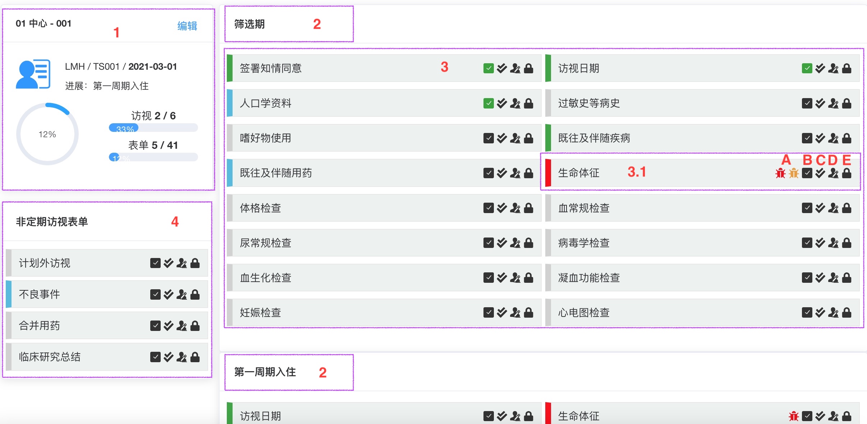Click the red bug icon on 筛选期 生命体征
Screen dimensions: 867x424
click(x=780, y=173)
